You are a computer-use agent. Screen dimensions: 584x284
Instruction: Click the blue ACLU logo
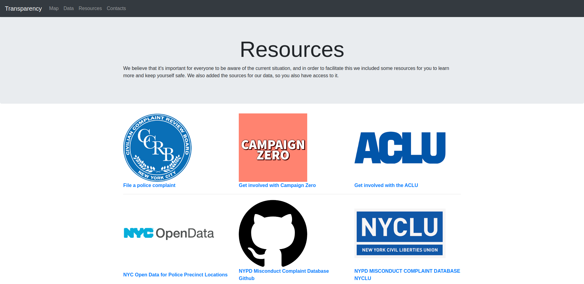[400, 147]
